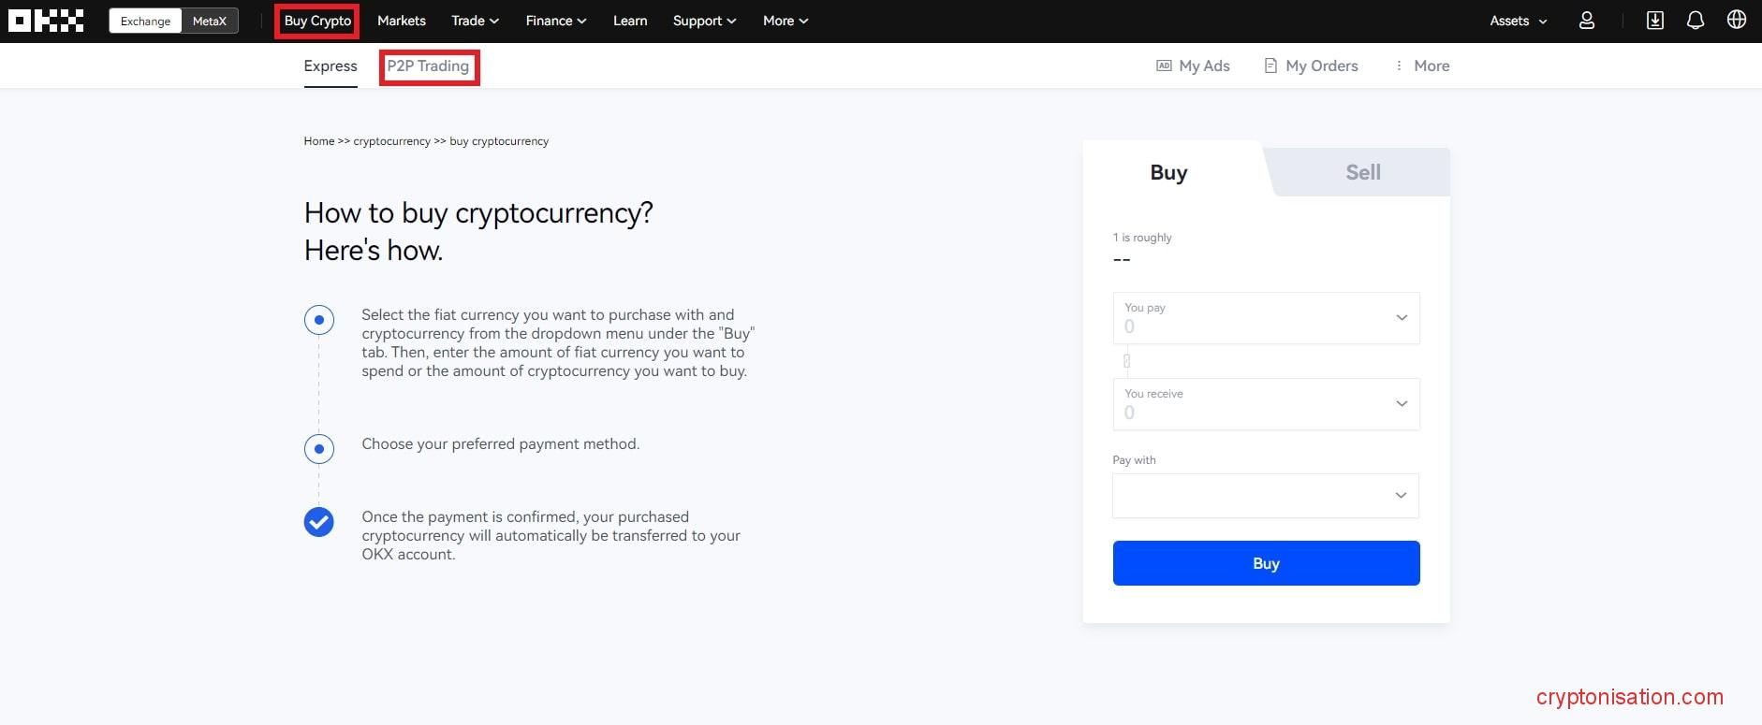Click the globe language icon

click(x=1736, y=21)
